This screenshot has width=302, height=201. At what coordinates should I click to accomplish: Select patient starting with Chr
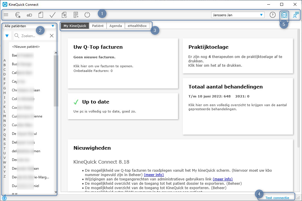tap(31, 90)
